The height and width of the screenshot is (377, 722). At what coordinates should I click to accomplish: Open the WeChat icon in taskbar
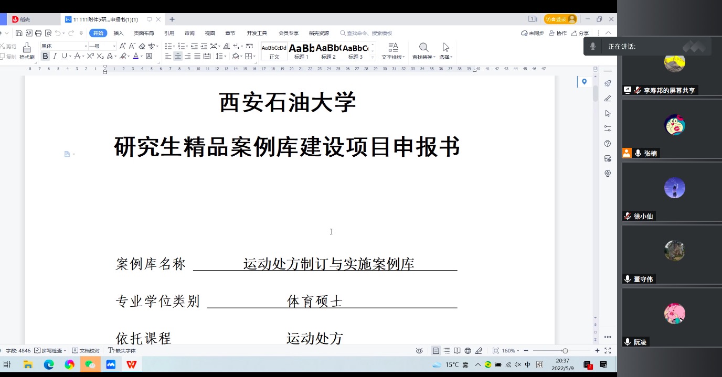(90, 364)
